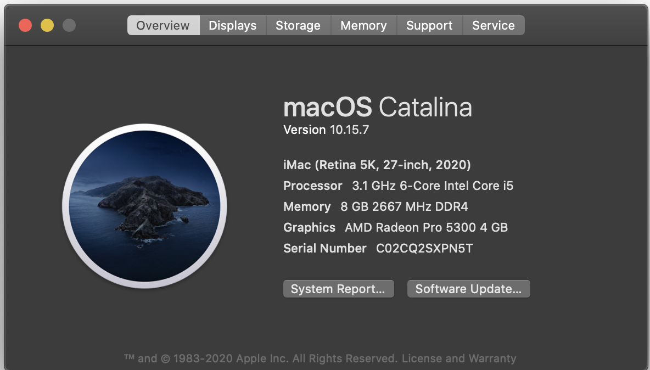Launch Software Update

pos(468,289)
